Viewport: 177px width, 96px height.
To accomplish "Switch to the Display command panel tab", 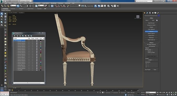I will [x=156, y=13].
